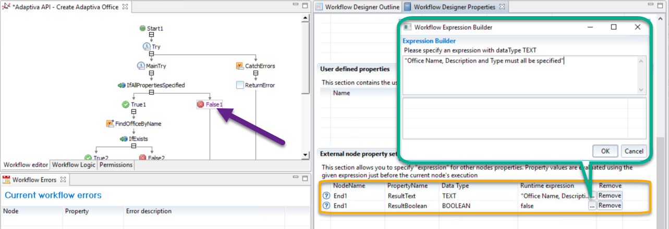Click the BOOLEAN data type cell
Screen dimensions: 669x229
click(x=456, y=206)
